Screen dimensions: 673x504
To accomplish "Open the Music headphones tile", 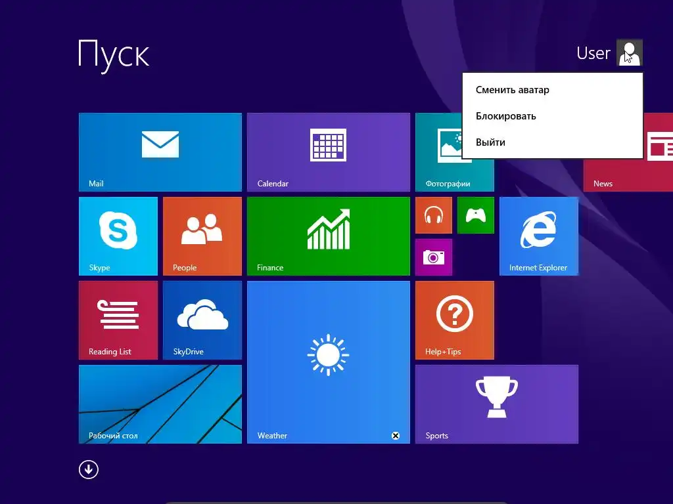I will (434, 215).
